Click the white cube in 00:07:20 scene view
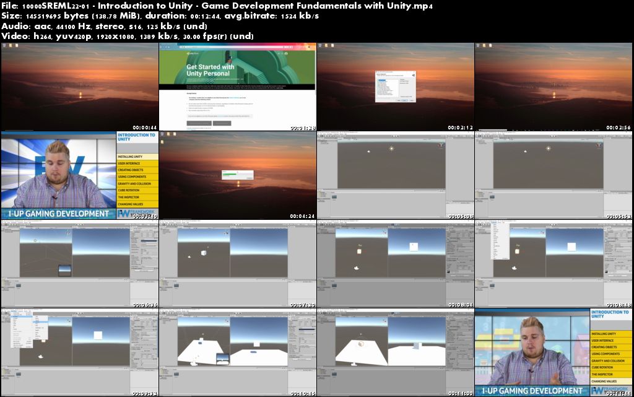634x397 pixels. tap(204, 253)
